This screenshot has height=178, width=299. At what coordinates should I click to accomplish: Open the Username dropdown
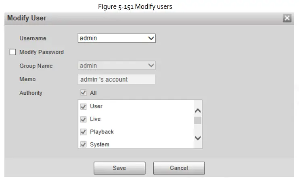117,38
